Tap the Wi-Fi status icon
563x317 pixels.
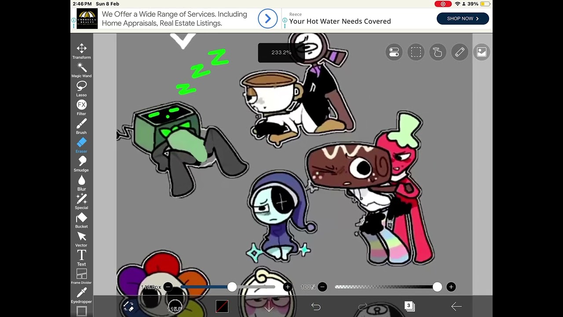[457, 4]
